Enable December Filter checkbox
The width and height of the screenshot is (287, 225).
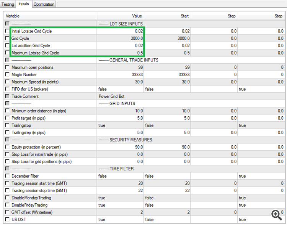click(x=7, y=176)
